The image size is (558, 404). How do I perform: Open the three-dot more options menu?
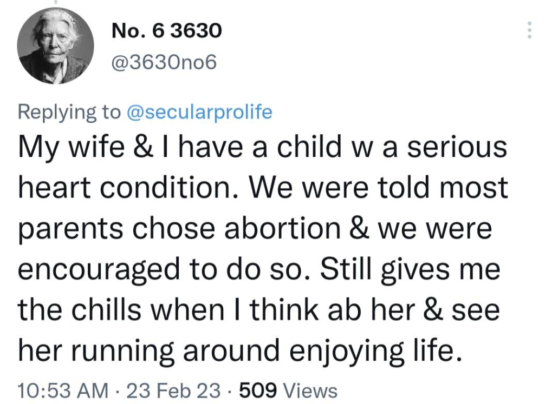[x=529, y=30]
